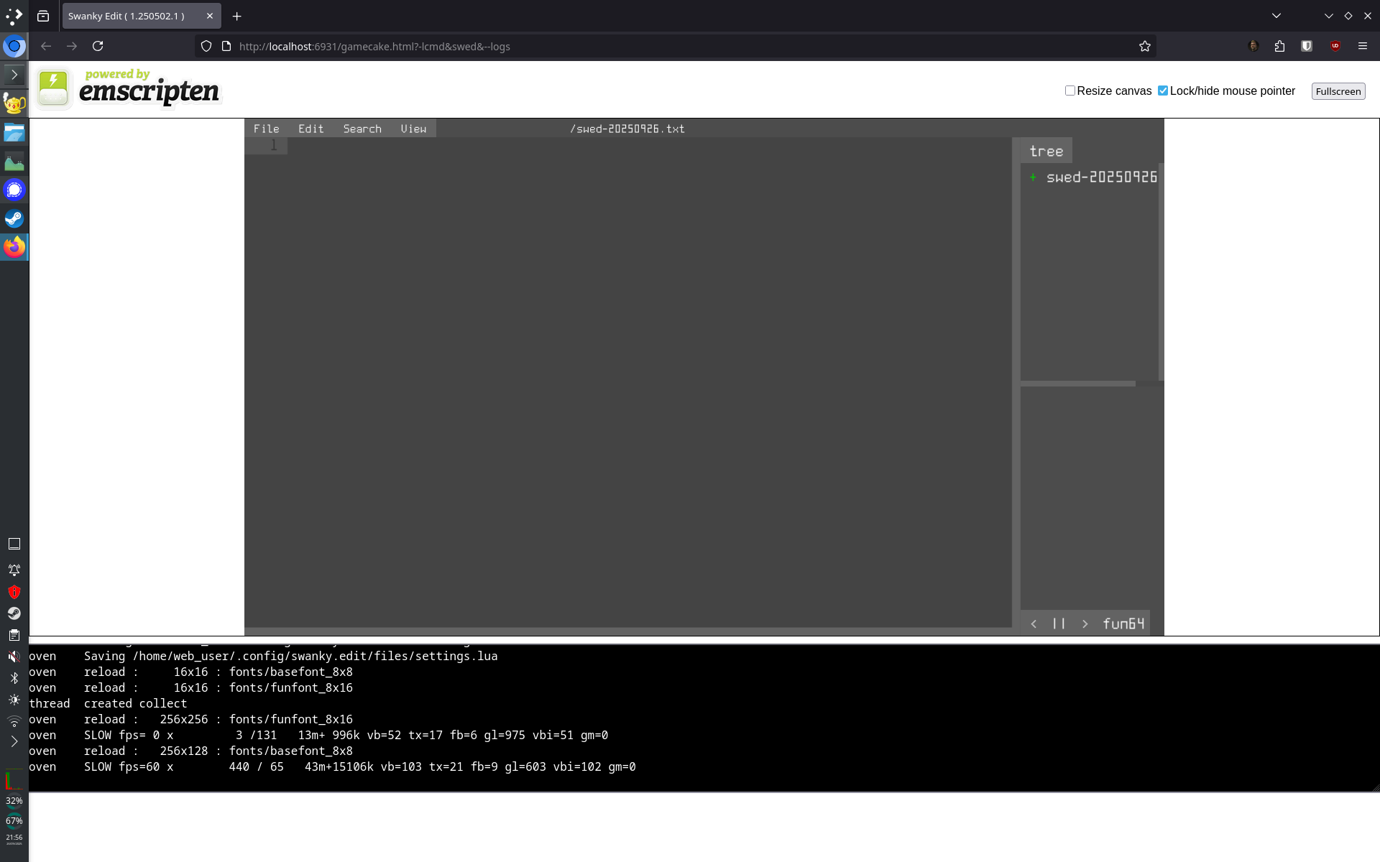Open the File menu
Image resolution: width=1380 pixels, height=862 pixels.
tap(266, 129)
